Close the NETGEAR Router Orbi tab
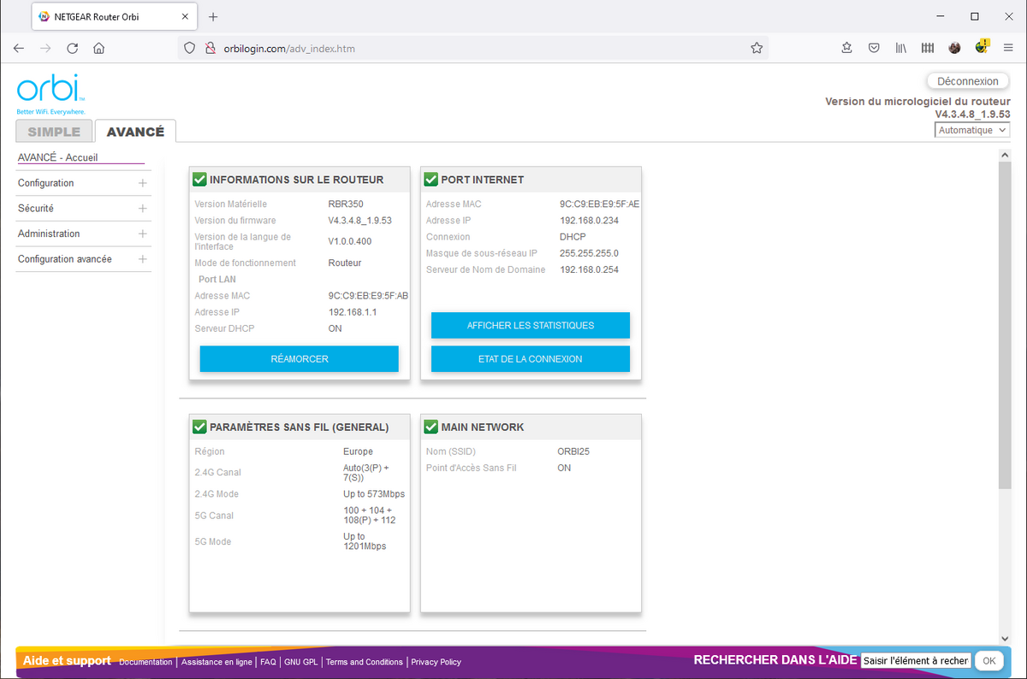 click(183, 17)
